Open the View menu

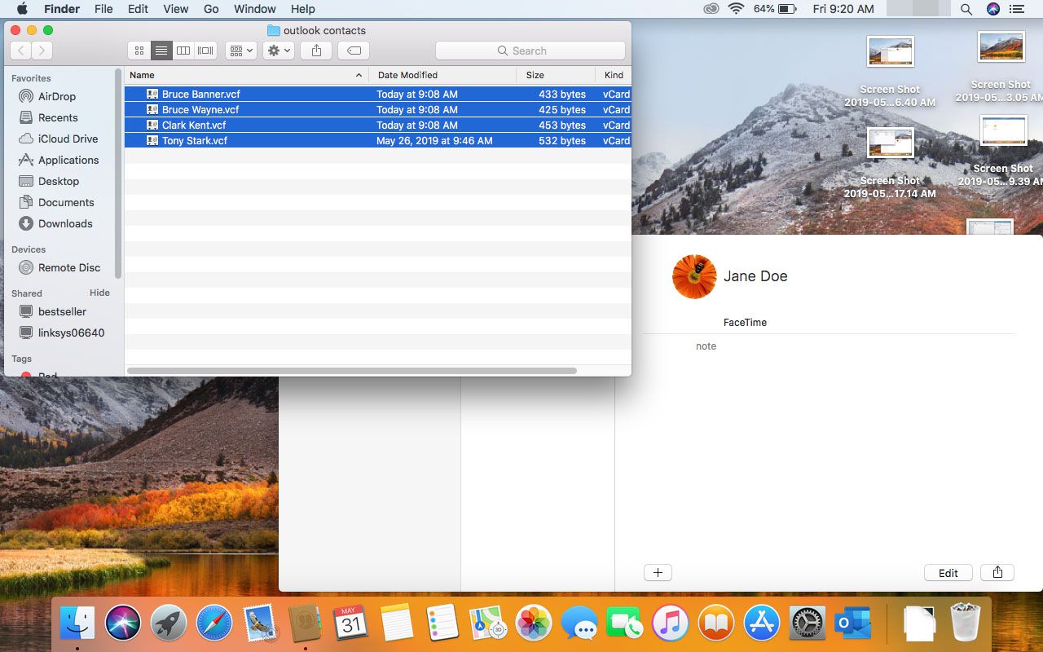point(176,9)
